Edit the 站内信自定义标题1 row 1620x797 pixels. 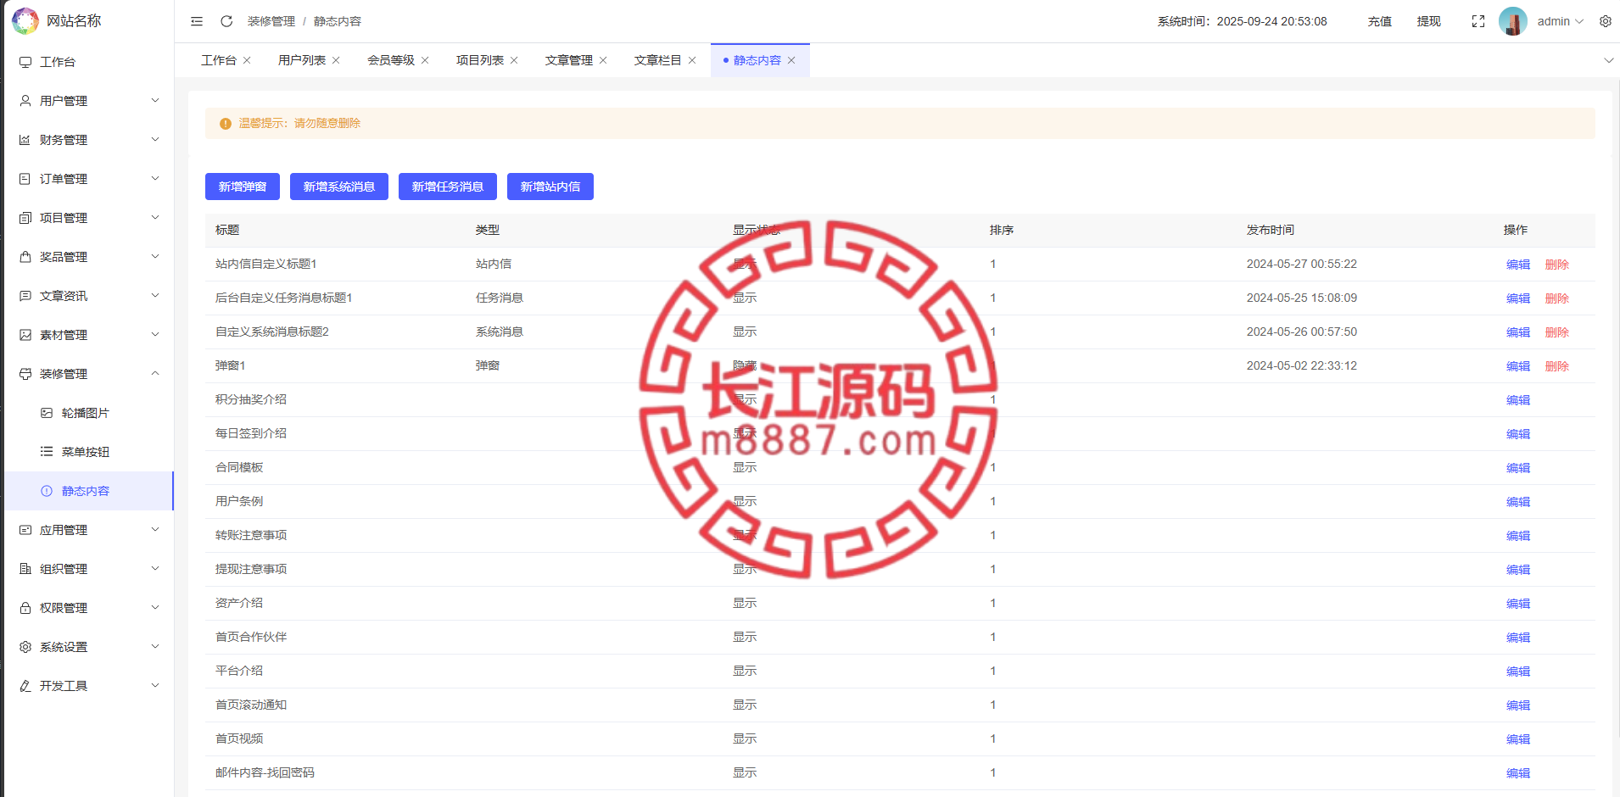pos(1518,265)
